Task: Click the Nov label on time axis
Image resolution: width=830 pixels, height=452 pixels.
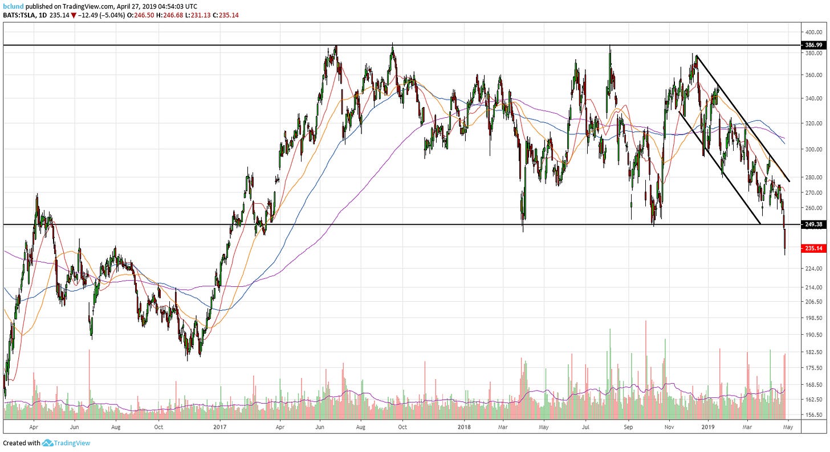Action: [x=670, y=426]
